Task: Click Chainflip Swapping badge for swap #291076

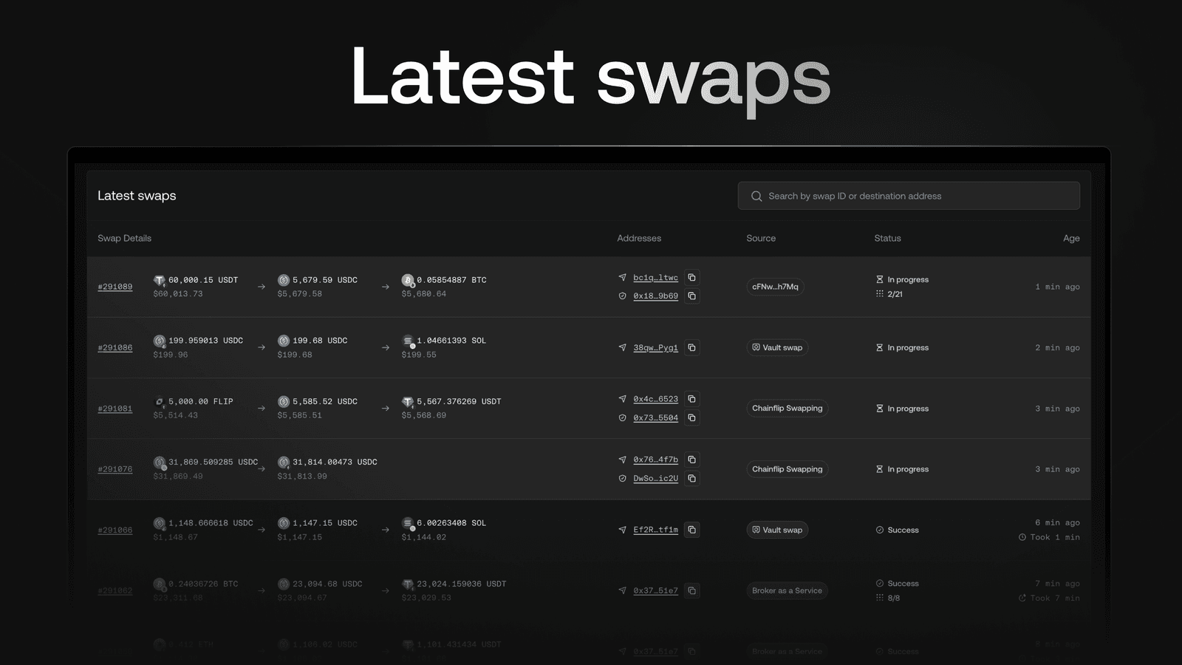Action: pos(787,469)
